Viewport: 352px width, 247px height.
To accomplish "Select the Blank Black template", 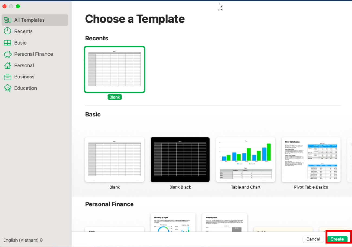I will [x=180, y=159].
